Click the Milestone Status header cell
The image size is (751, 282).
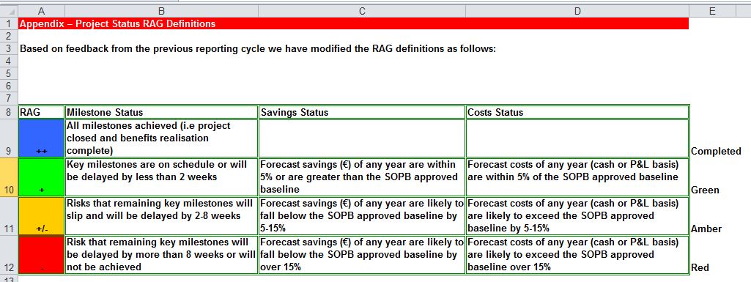[x=161, y=113]
